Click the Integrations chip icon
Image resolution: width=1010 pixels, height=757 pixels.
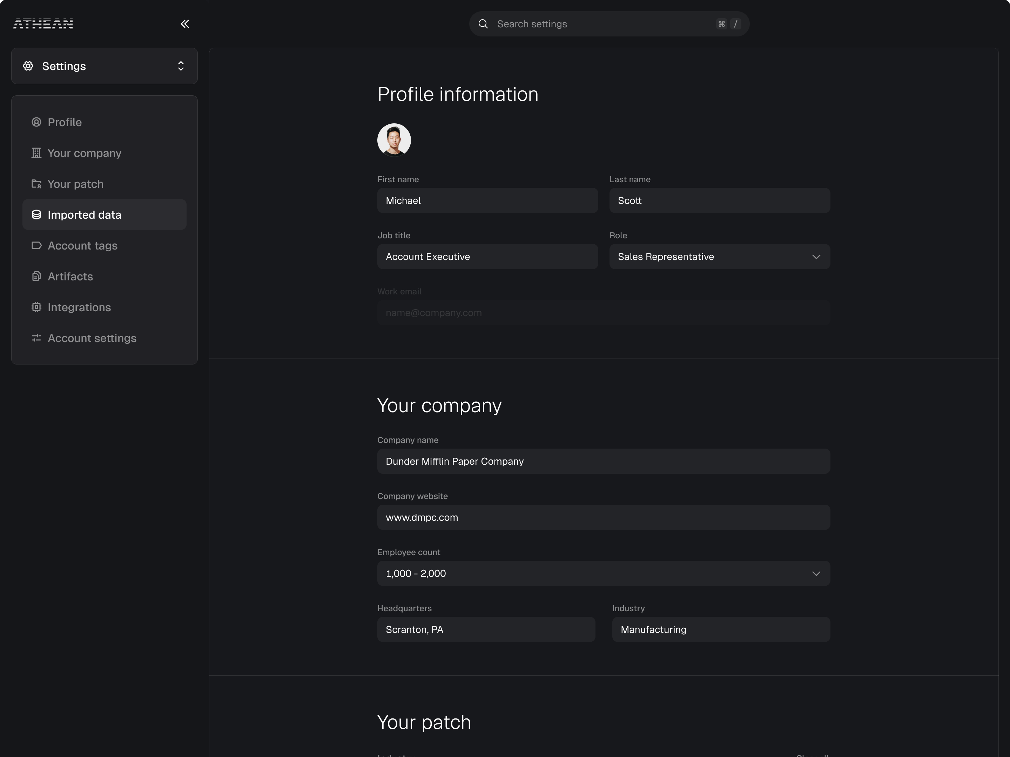36,307
